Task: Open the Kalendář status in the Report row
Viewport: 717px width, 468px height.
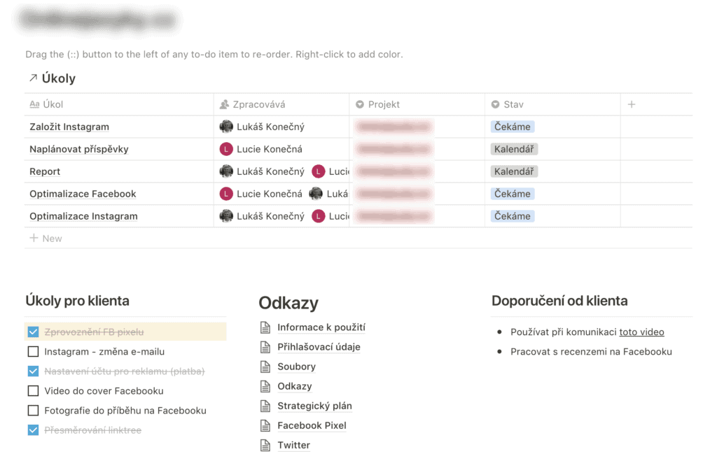Action: (513, 171)
